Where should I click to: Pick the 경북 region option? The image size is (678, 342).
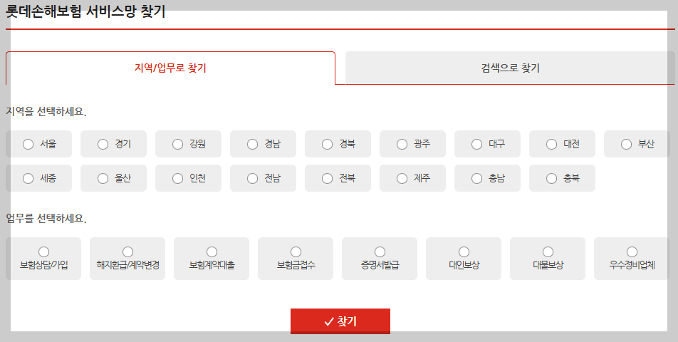click(328, 144)
